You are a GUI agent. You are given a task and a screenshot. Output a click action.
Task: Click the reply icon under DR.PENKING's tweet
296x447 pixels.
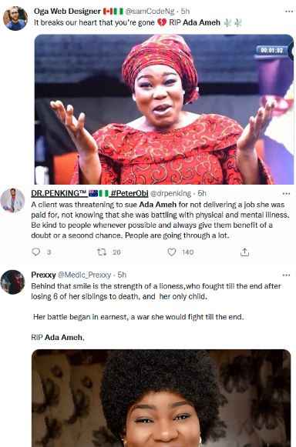click(x=36, y=252)
